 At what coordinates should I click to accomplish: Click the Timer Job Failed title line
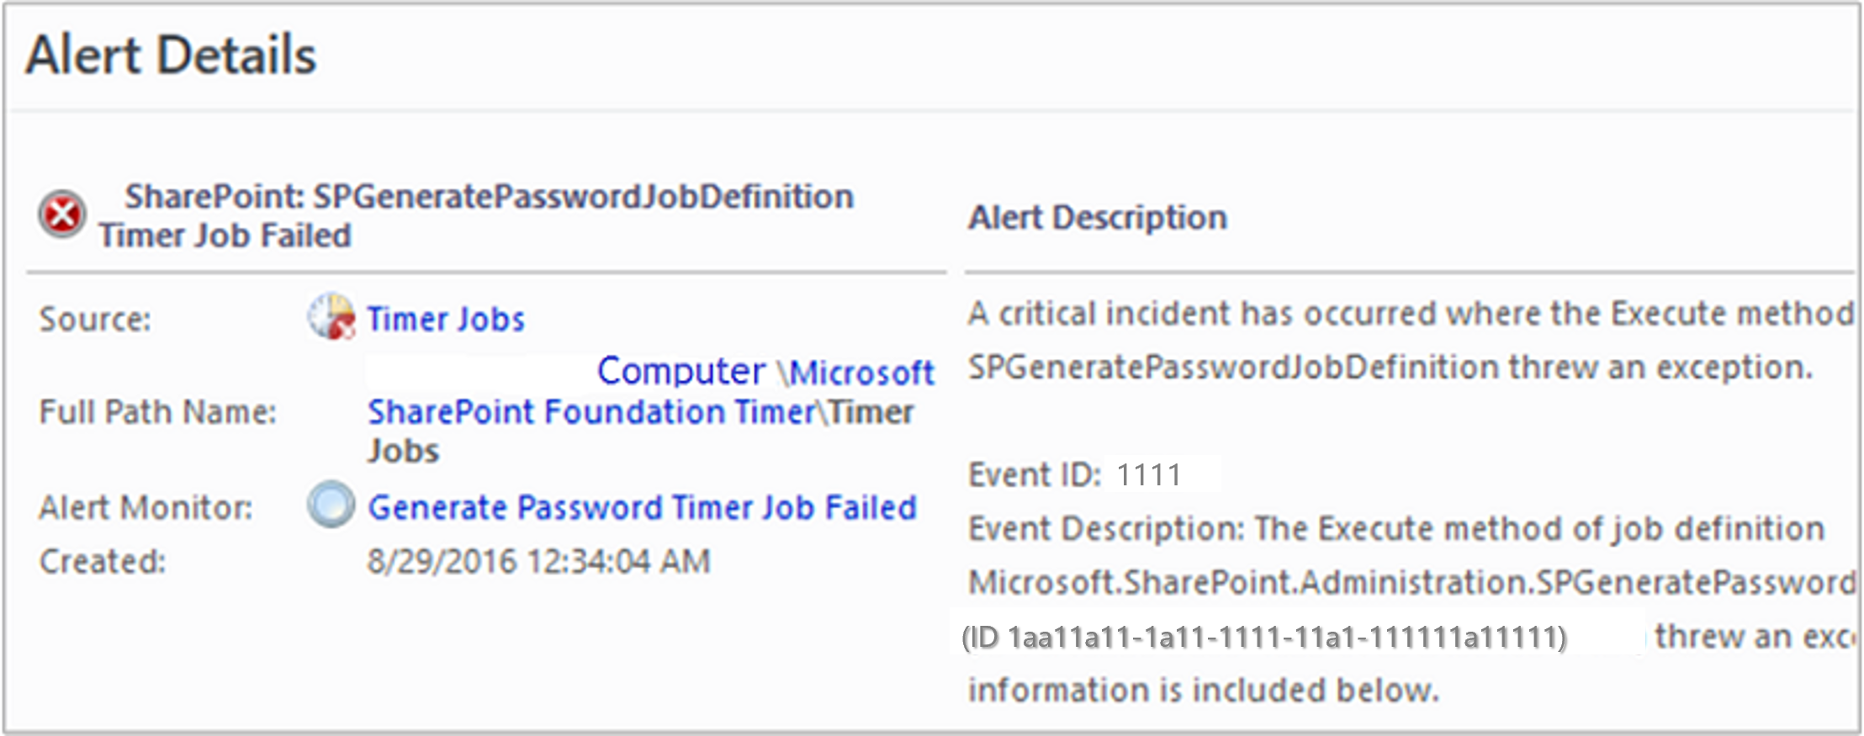pos(225,236)
